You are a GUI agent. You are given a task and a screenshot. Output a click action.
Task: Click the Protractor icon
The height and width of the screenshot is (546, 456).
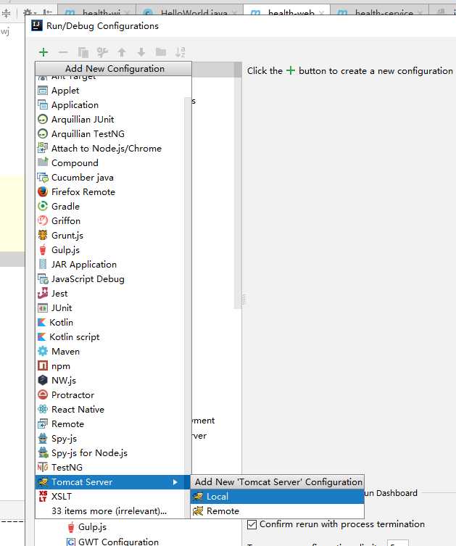click(43, 395)
